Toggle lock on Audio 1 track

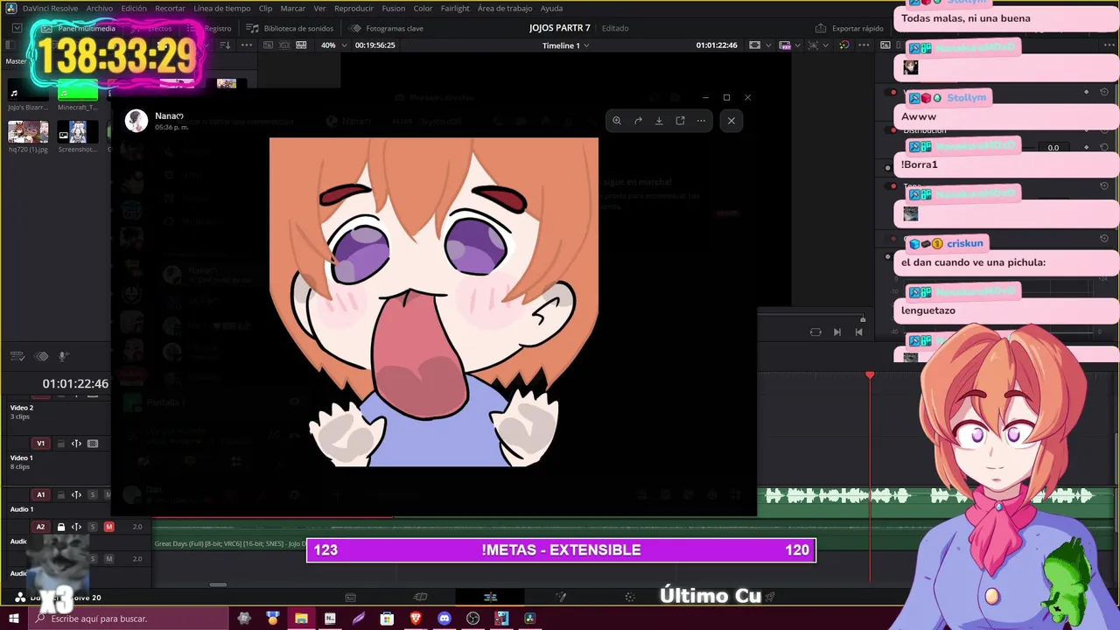click(61, 494)
